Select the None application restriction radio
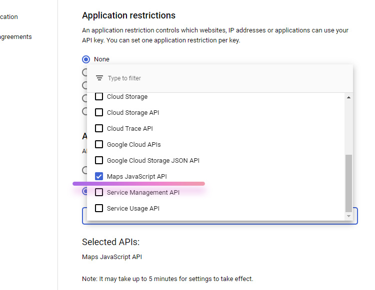Viewport: 375px width, 290px height. click(x=86, y=59)
